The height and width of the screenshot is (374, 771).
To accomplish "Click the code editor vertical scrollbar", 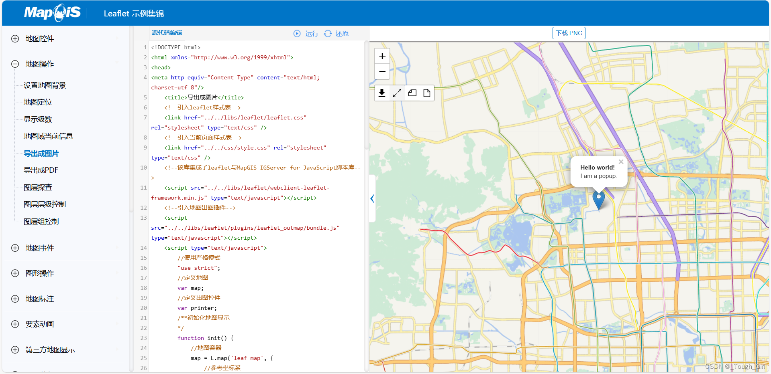I will point(366,95).
